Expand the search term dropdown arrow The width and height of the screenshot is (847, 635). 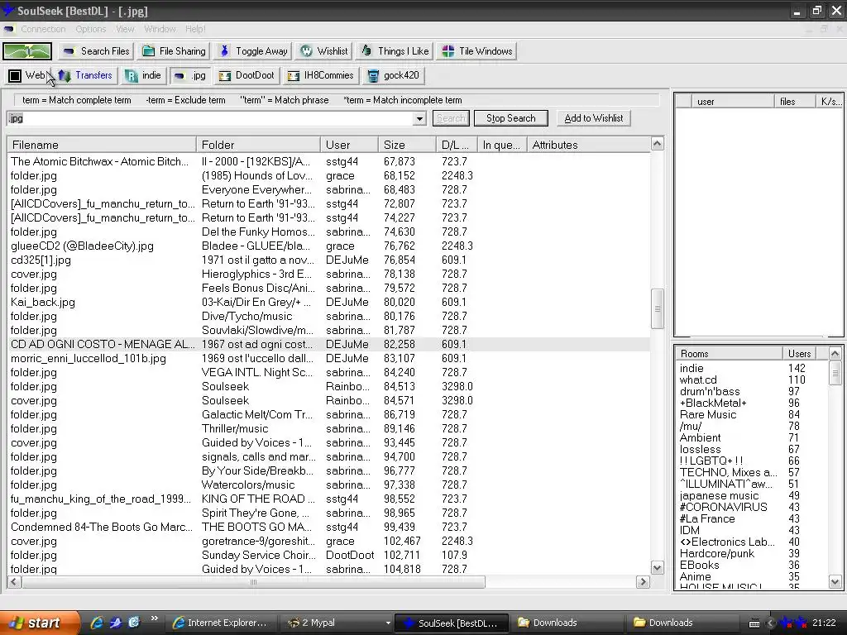point(419,118)
